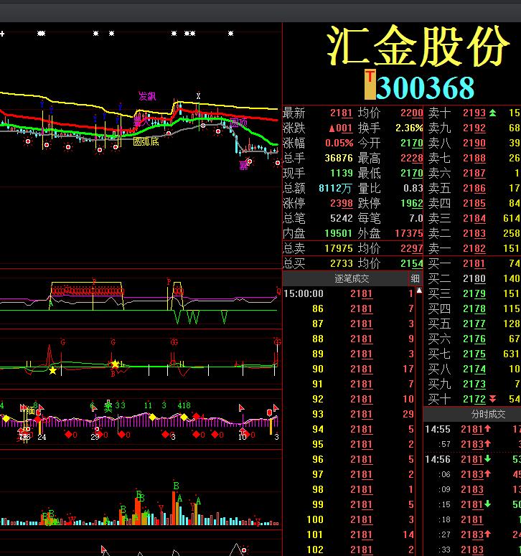Click stock name 汇金股份
Image resolution: width=521 pixels, height=556 pixels.
(418, 46)
